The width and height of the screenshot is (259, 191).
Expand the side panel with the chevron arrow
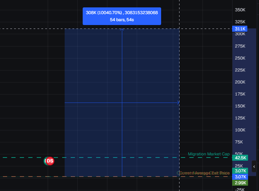[x=254, y=167]
